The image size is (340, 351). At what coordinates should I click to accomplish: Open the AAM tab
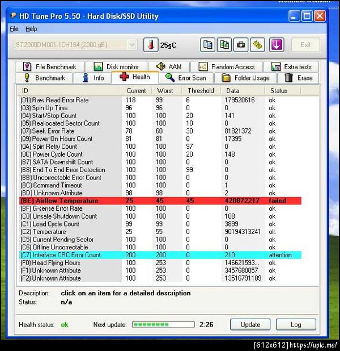169,66
